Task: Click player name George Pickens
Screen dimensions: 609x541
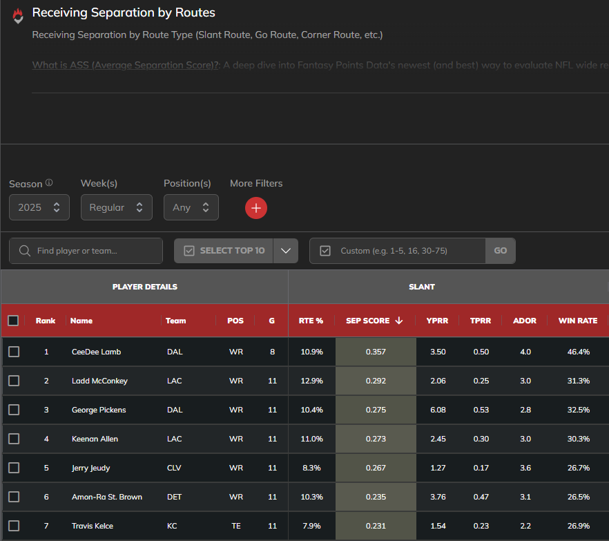Action: pos(99,410)
